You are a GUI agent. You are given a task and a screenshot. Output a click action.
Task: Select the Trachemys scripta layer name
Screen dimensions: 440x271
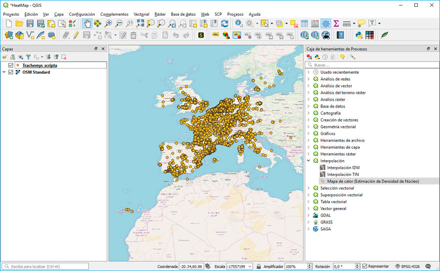40,65
